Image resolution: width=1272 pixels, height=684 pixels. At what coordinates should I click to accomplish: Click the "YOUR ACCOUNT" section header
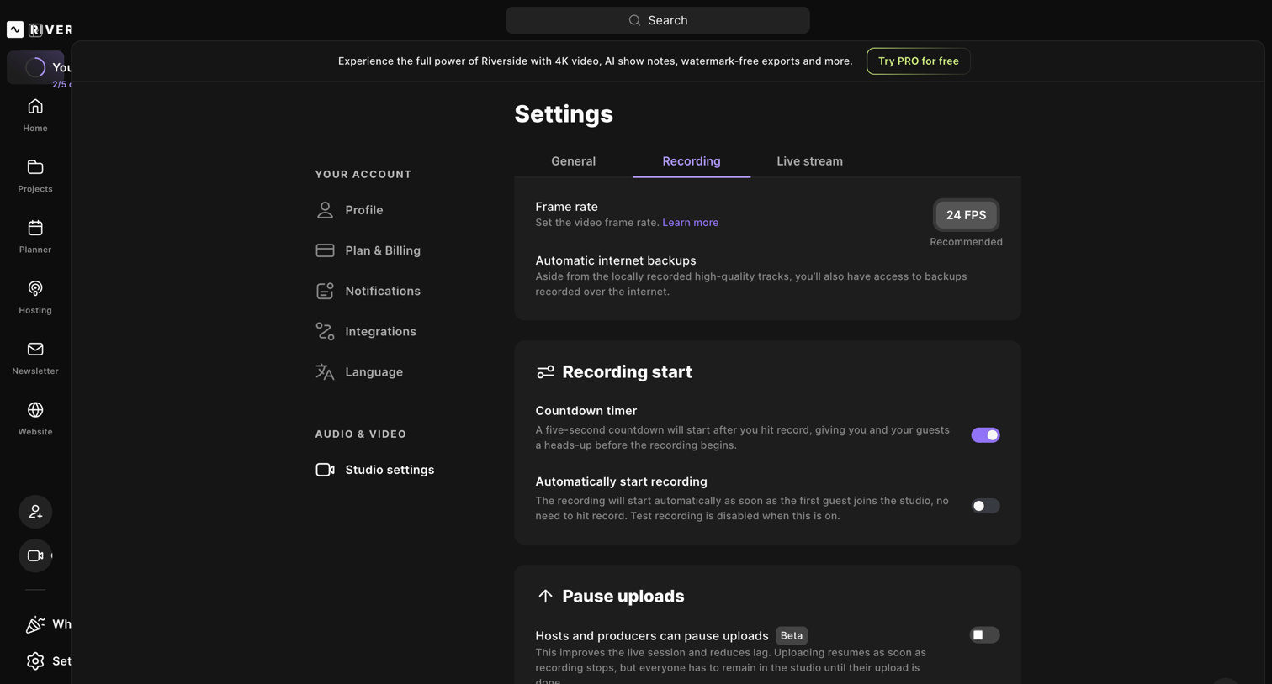[363, 175]
